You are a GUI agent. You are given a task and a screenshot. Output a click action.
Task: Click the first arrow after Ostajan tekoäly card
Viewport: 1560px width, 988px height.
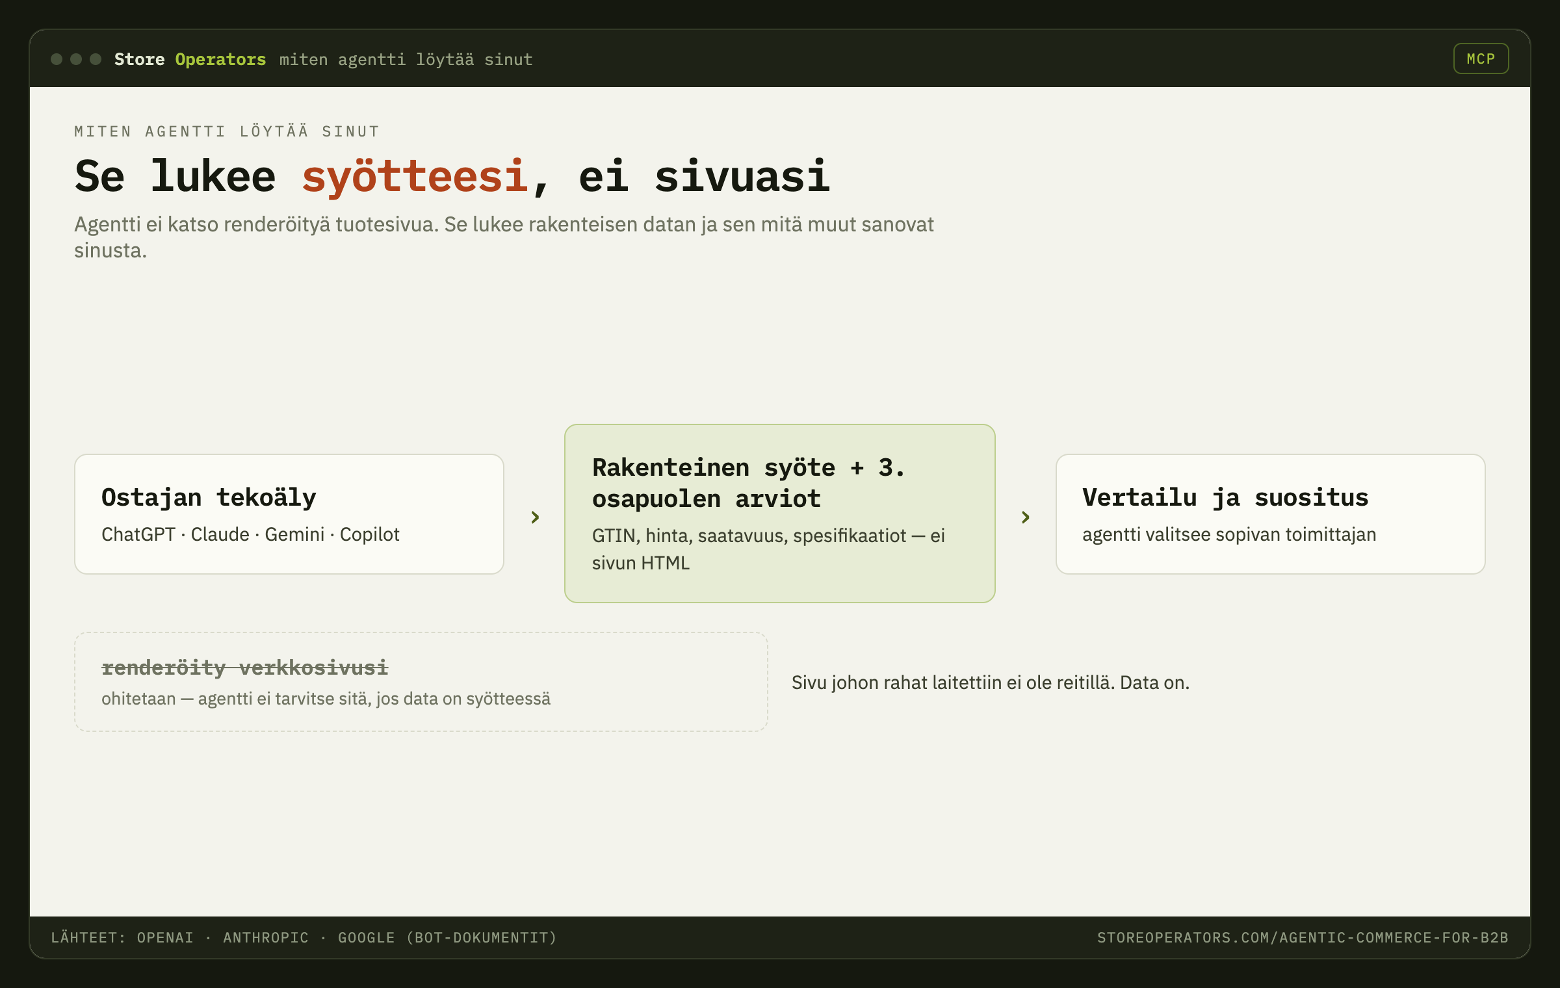535,517
